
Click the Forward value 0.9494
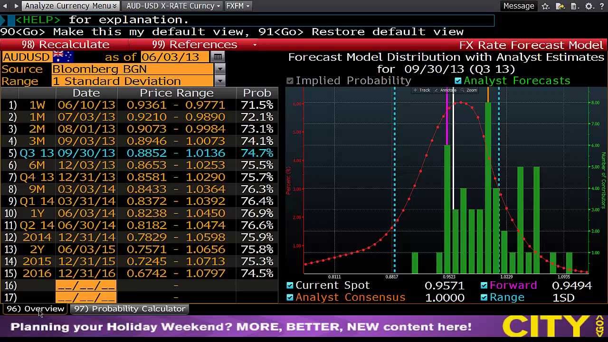(572, 285)
